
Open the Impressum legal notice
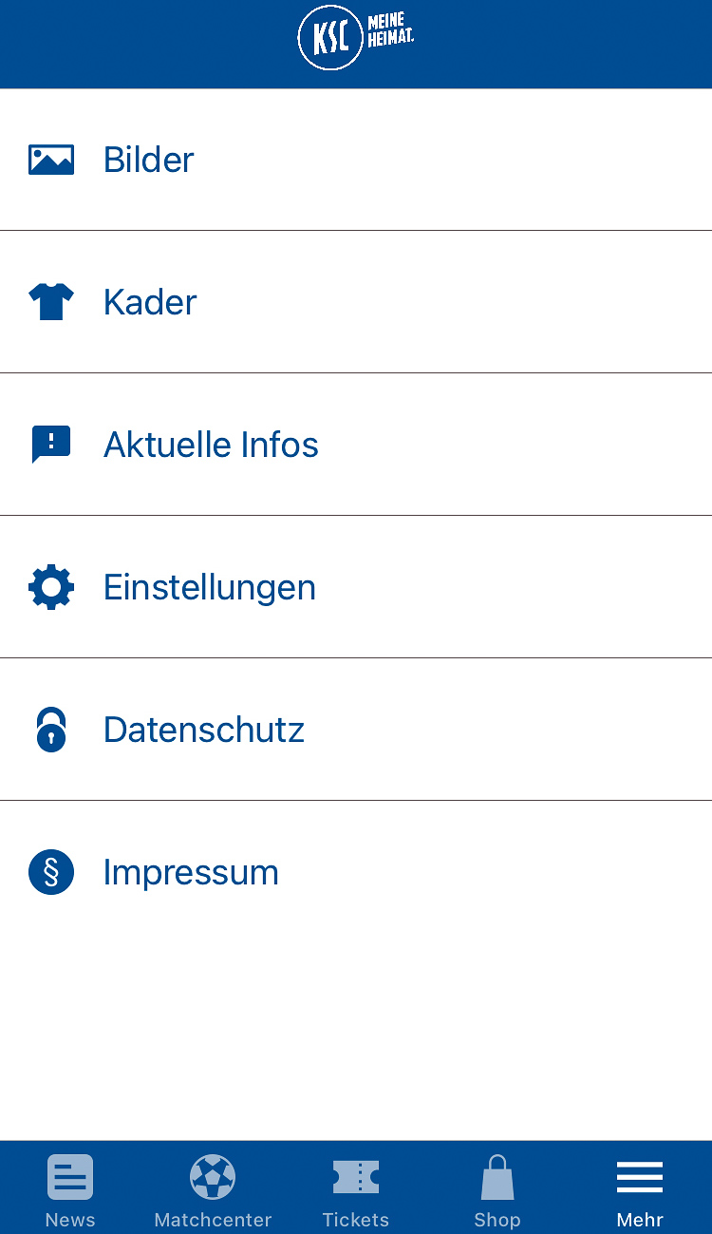pos(356,872)
